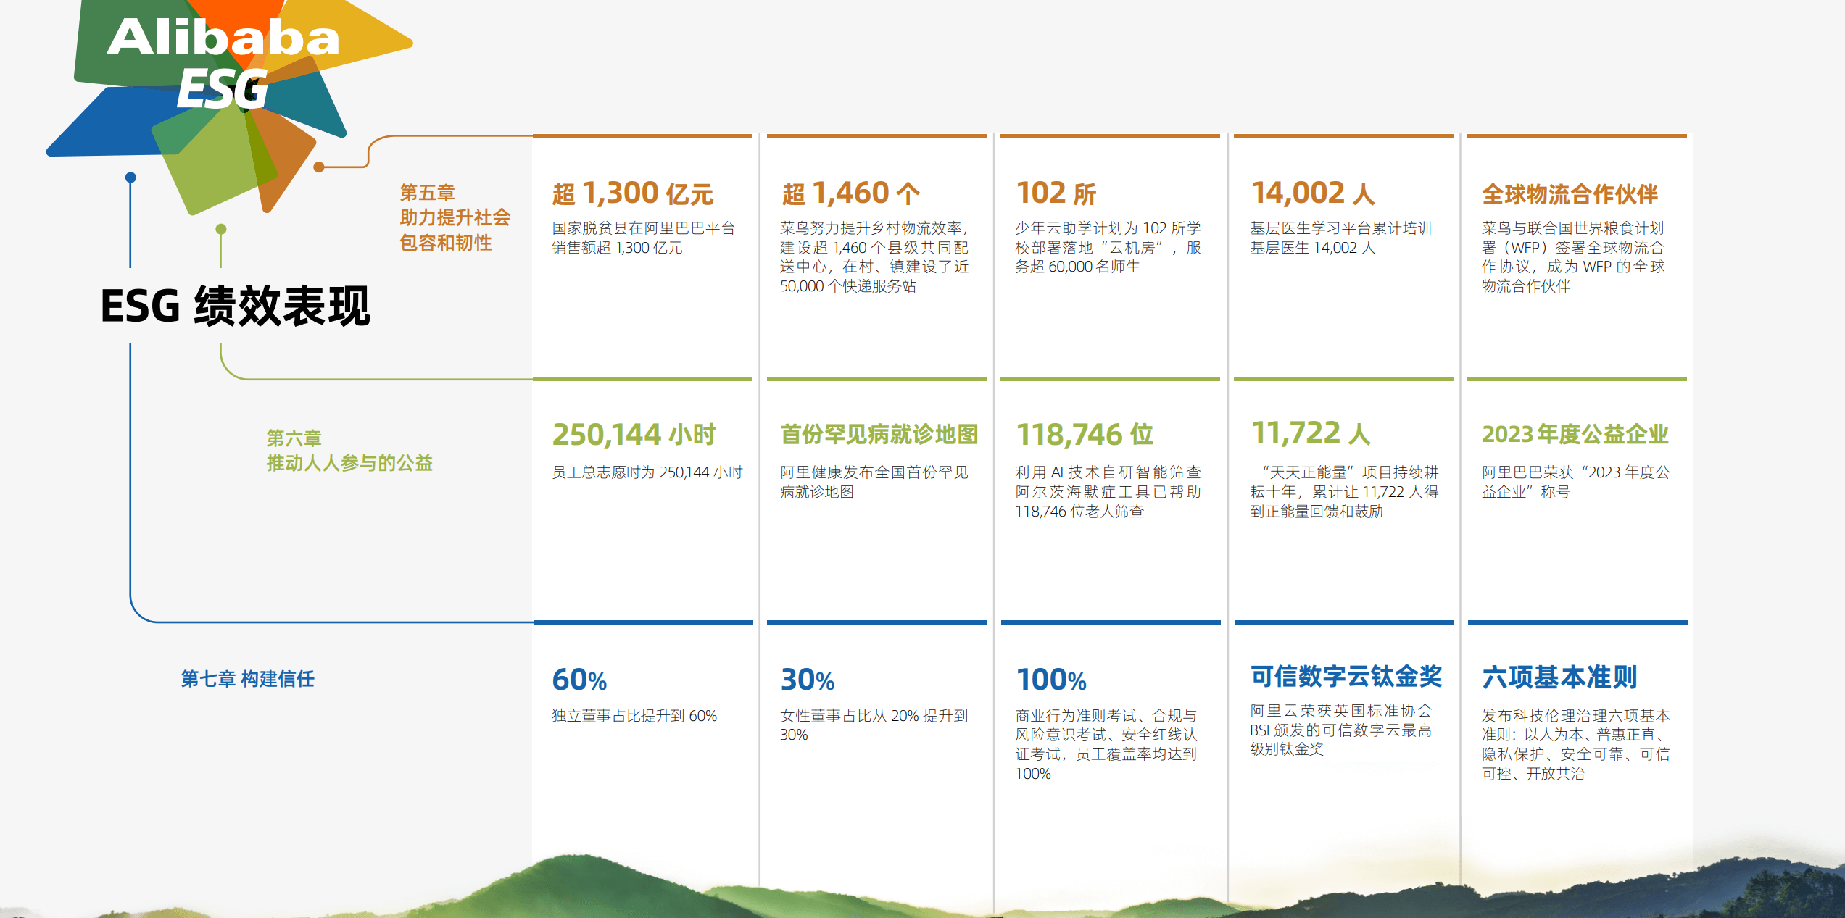Click the '14,002 人' headline figure
This screenshot has width=1845, height=918.
pyautogui.click(x=1313, y=193)
